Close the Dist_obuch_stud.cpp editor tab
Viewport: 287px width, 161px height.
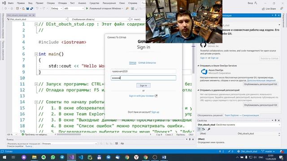coord(34,15)
